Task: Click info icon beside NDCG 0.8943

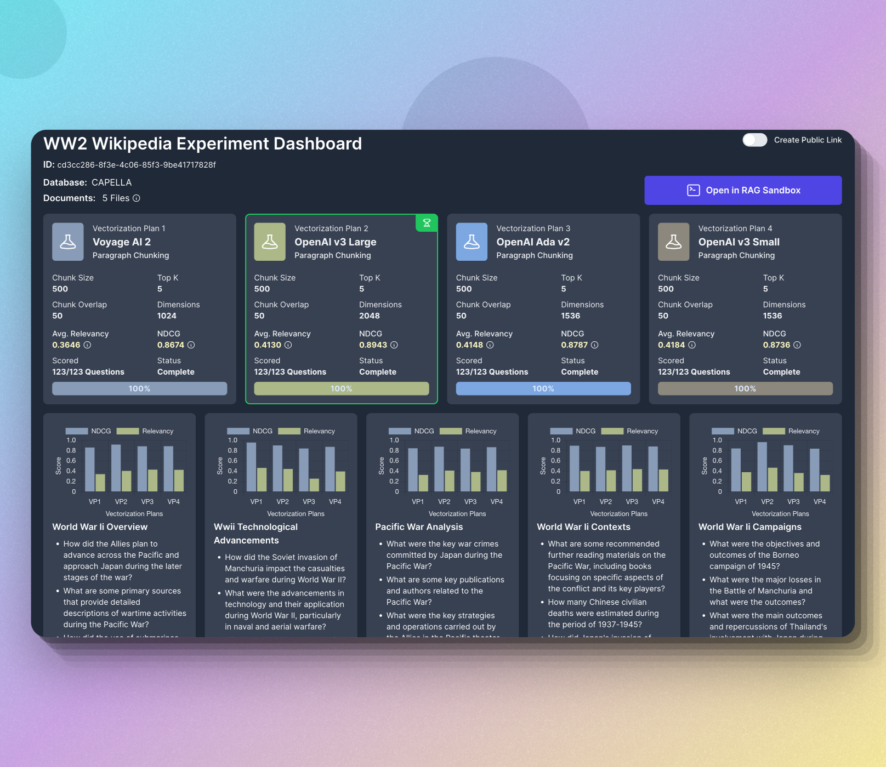Action: (x=394, y=345)
